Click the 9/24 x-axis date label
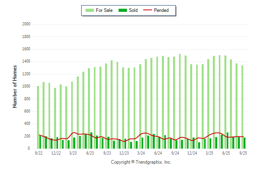257x172 pixels. click(175, 153)
